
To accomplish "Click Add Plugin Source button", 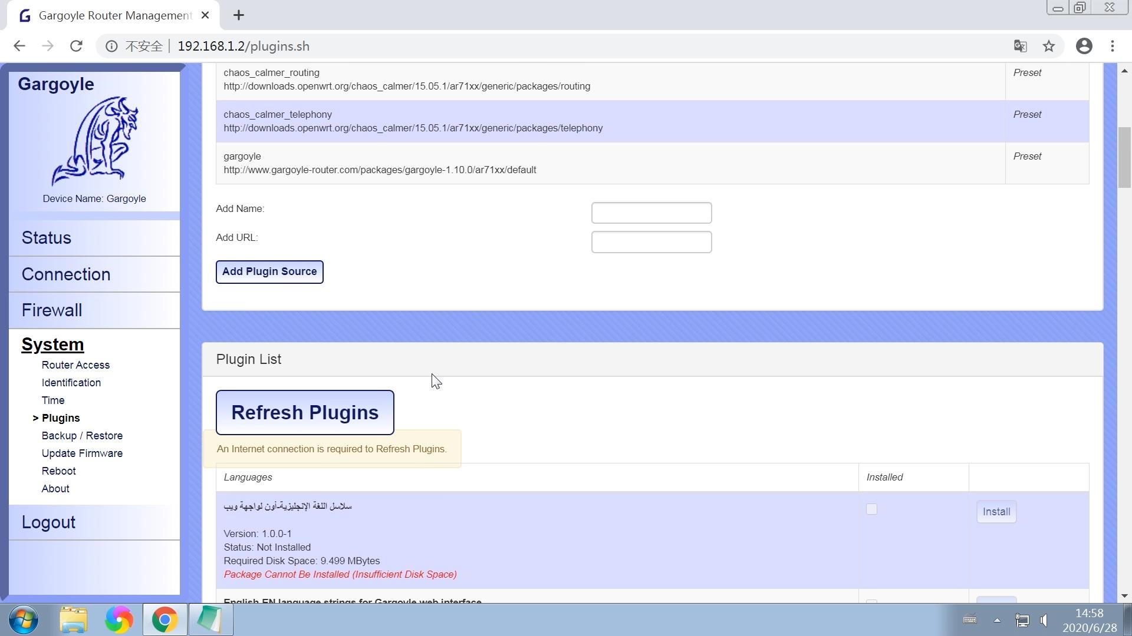I will click(x=269, y=271).
